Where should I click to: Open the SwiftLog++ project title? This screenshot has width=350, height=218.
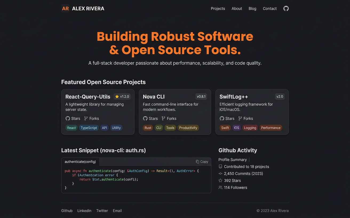point(234,97)
